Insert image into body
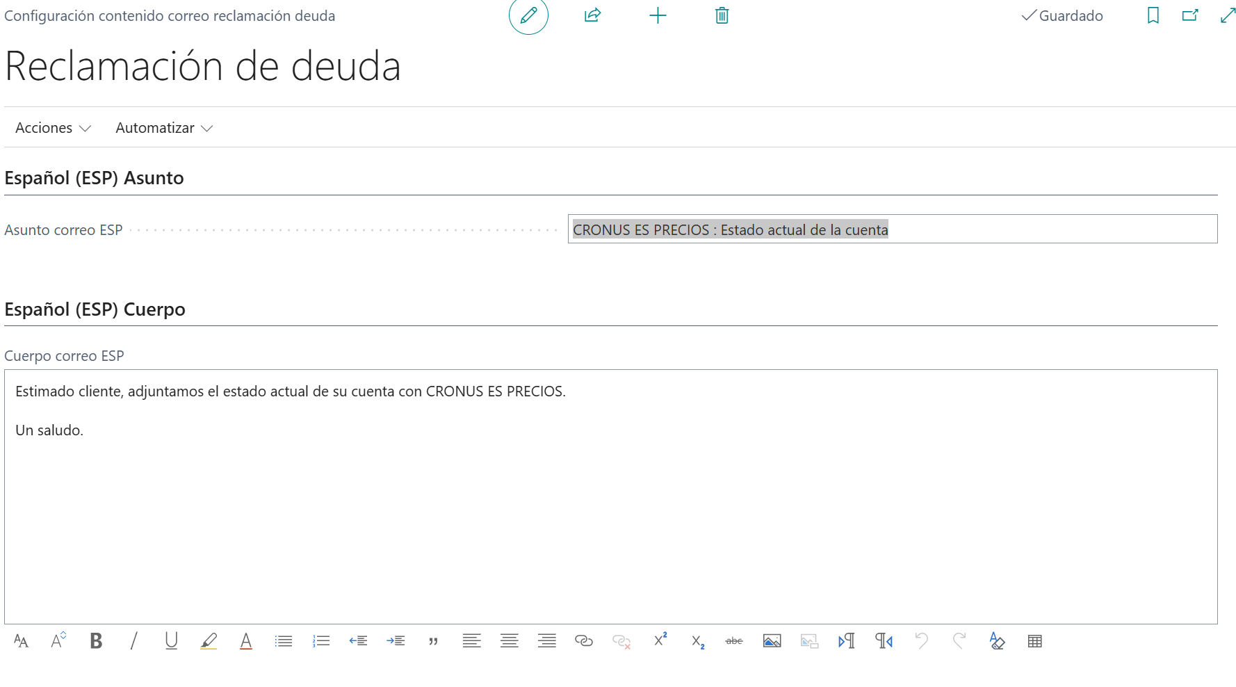Image resolution: width=1236 pixels, height=687 pixels. (772, 641)
